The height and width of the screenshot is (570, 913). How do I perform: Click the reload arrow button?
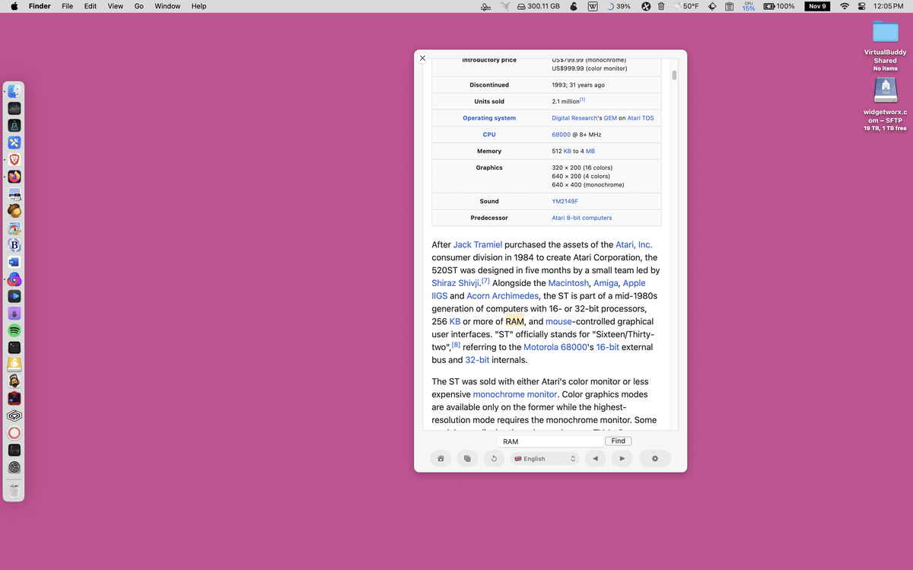click(494, 459)
